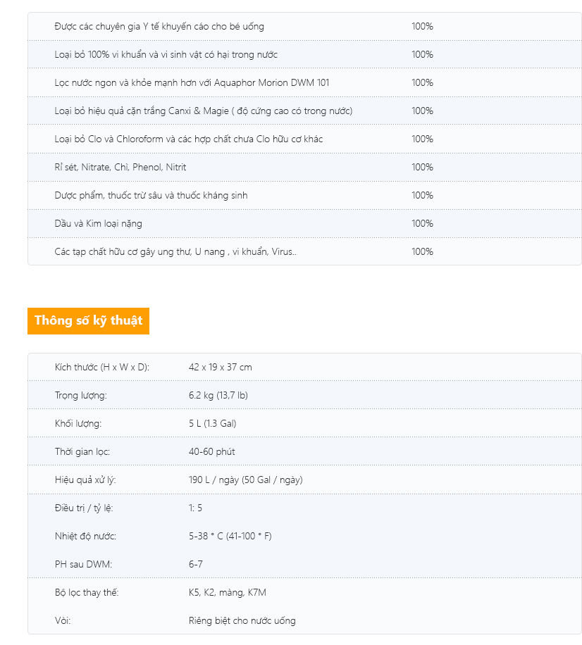Click the 'Rỉ sét, Nitrate, Chì, Phenol, Nitrit' row
This screenshot has height=645, width=582.
tap(120, 167)
